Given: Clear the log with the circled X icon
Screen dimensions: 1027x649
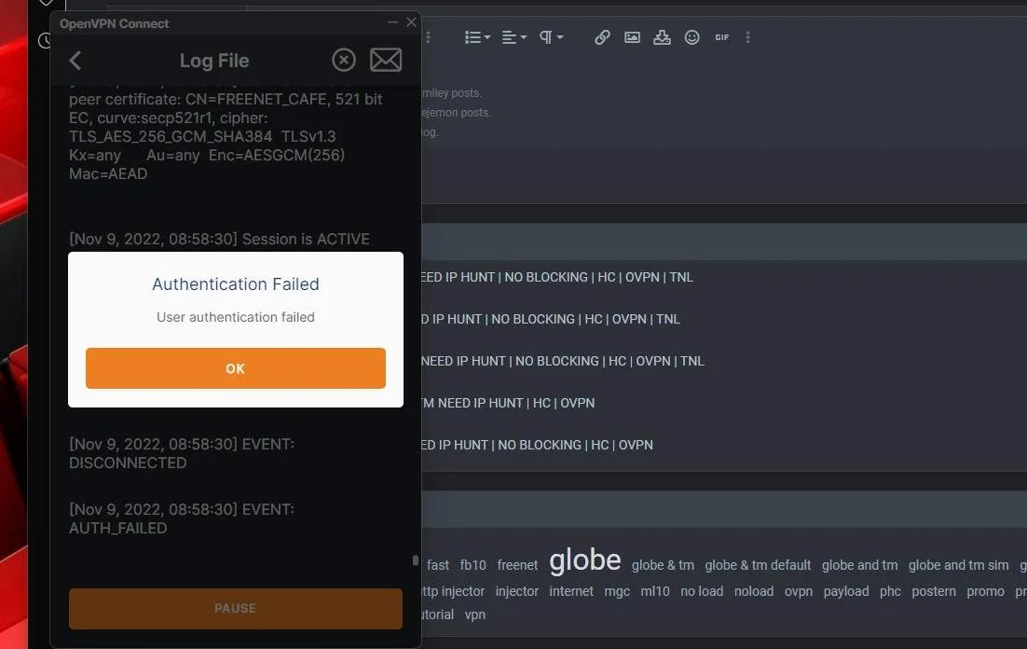Looking at the screenshot, I should [344, 61].
